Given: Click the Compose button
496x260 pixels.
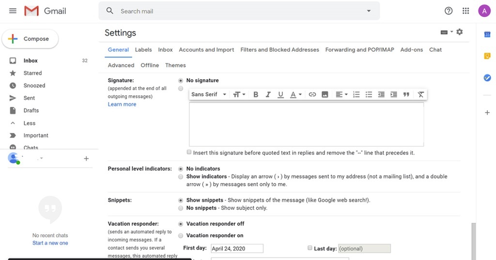Looking at the screenshot, I should click(30, 39).
